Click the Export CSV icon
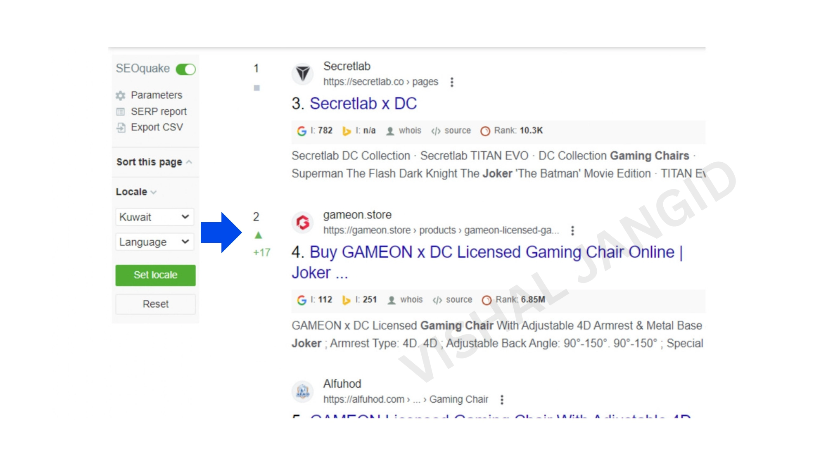The height and width of the screenshot is (465, 826). tap(120, 127)
